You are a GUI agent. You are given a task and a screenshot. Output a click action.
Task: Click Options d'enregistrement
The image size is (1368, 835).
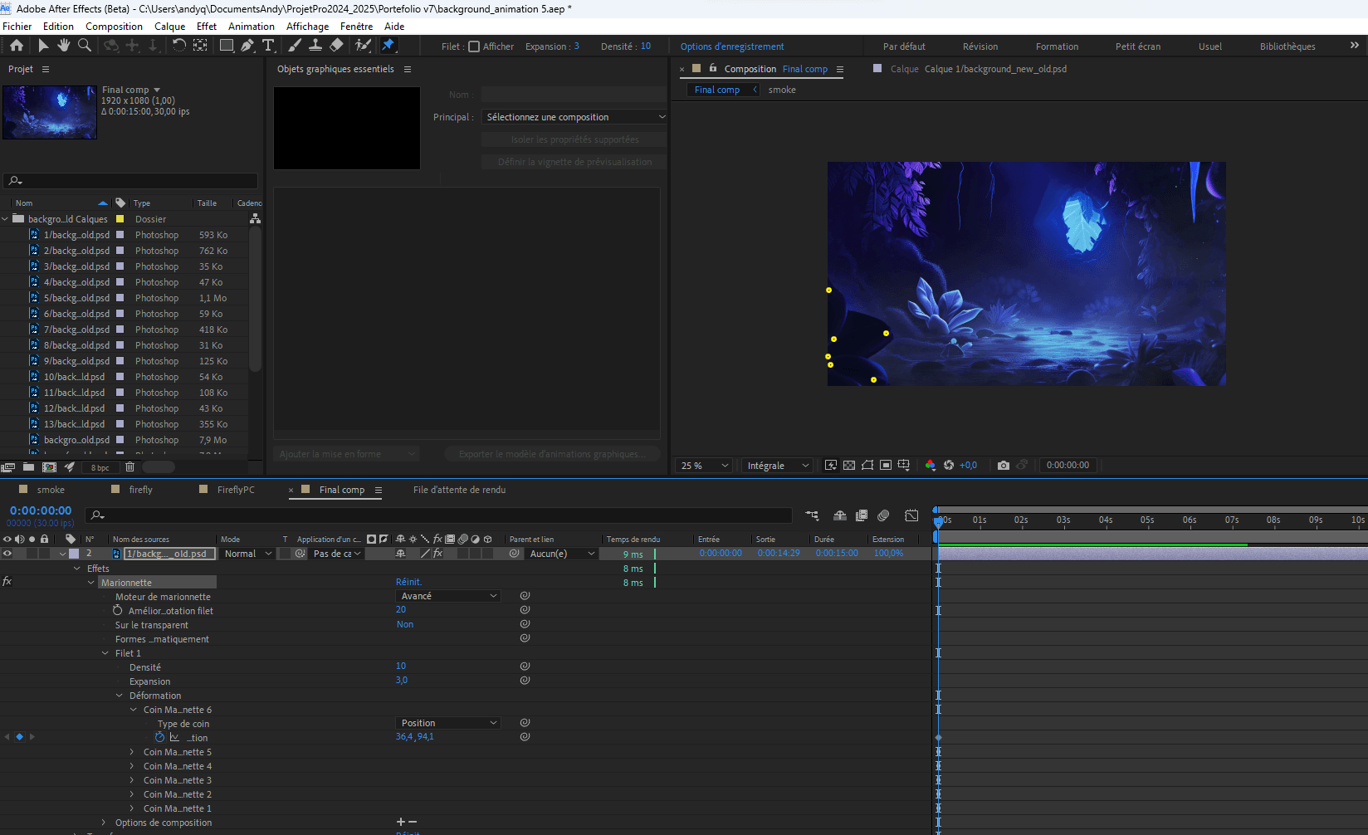(732, 46)
